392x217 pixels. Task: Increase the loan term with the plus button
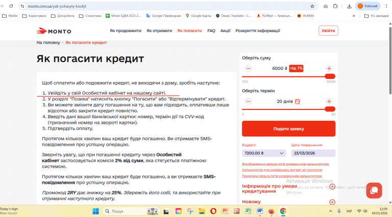[329, 101]
